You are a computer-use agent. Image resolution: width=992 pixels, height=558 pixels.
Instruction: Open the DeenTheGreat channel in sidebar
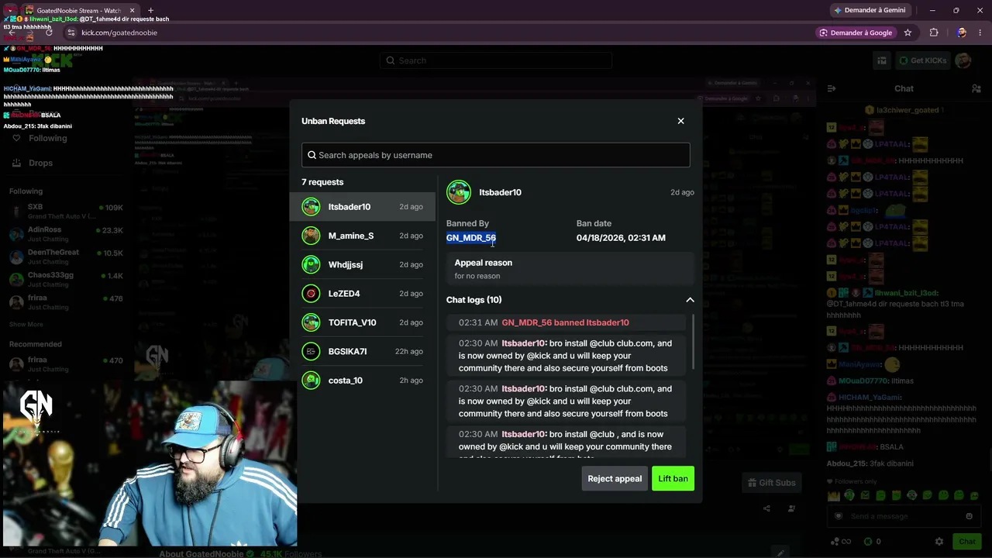(67, 257)
